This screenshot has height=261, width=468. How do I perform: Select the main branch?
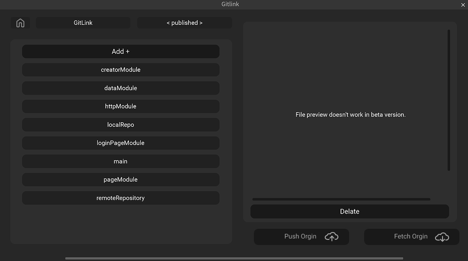coord(120,161)
